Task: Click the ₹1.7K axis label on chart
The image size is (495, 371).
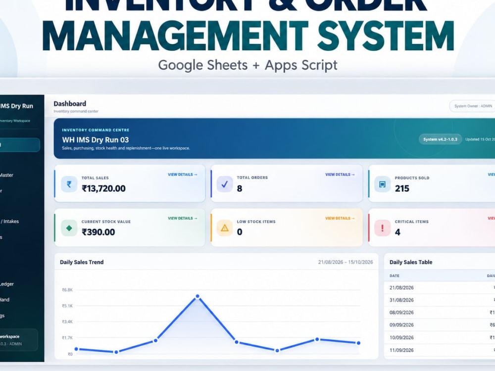Action: click(67, 338)
